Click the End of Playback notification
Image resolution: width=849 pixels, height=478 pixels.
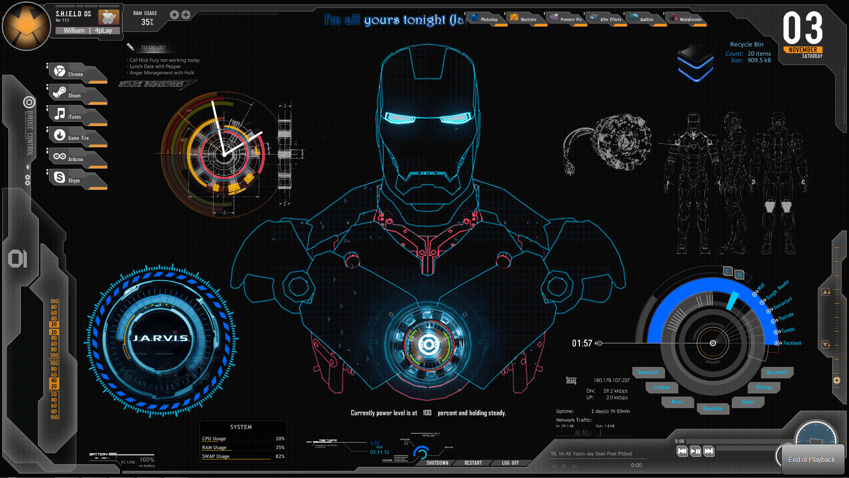coord(812,460)
